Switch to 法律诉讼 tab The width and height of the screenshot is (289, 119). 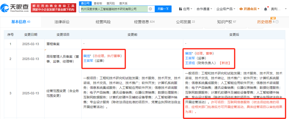pos(62,22)
